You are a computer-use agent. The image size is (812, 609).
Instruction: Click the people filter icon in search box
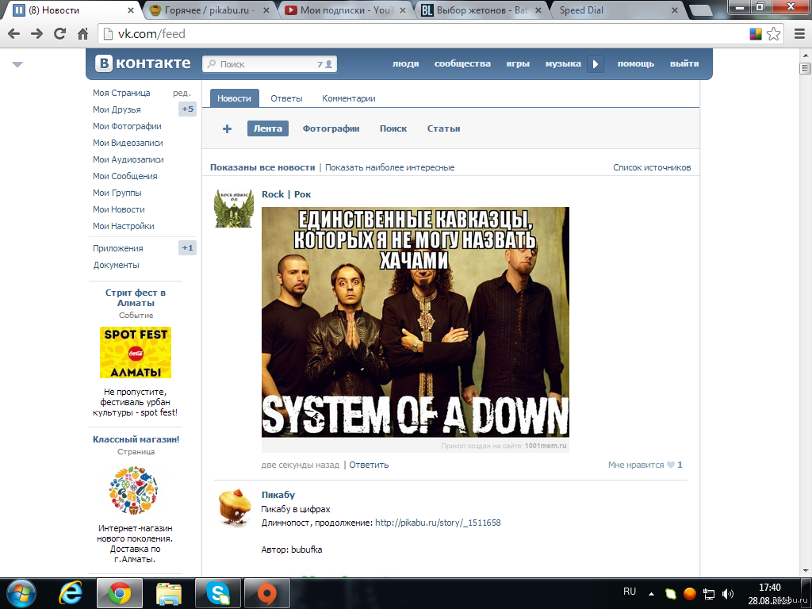pos(328,64)
